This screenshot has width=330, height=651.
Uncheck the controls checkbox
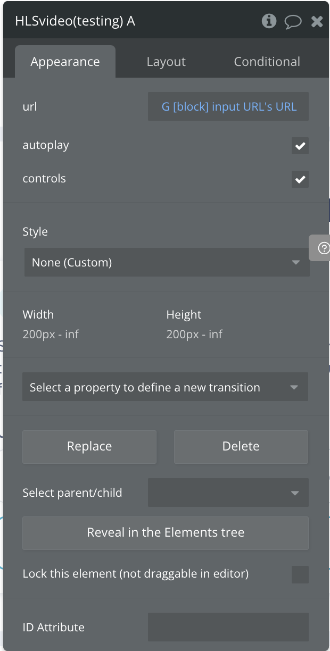(300, 179)
